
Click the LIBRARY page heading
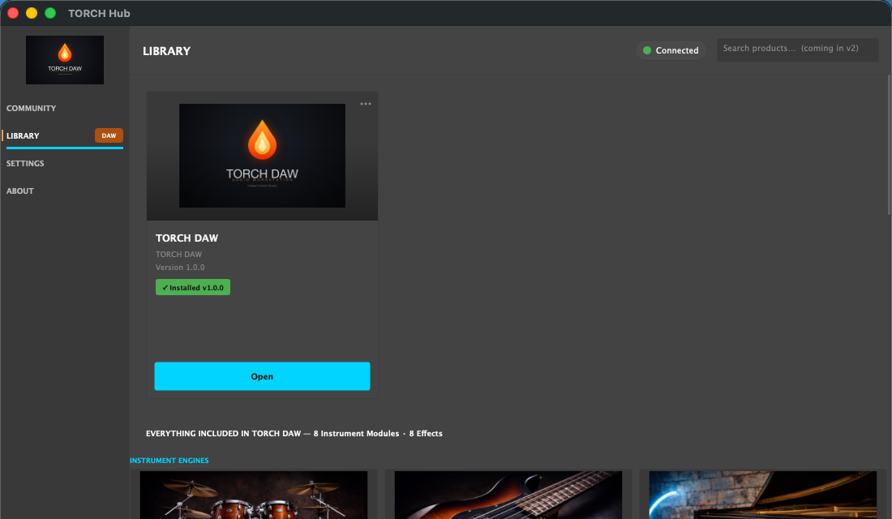pyautogui.click(x=167, y=51)
